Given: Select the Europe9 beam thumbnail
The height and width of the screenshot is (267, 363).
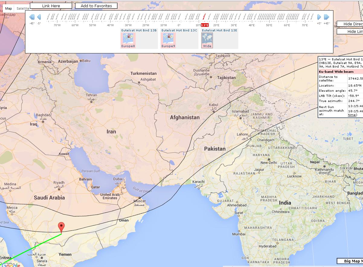Looking at the screenshot, I should [168, 40].
